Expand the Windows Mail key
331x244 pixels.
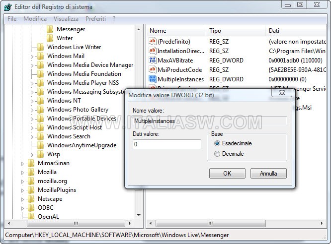32,57
